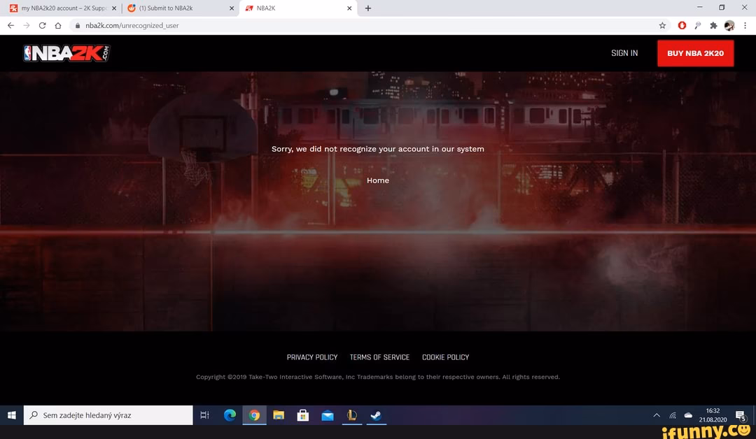Screen dimensions: 756x439
Task: Click the taskbar search box
Action: (108, 415)
